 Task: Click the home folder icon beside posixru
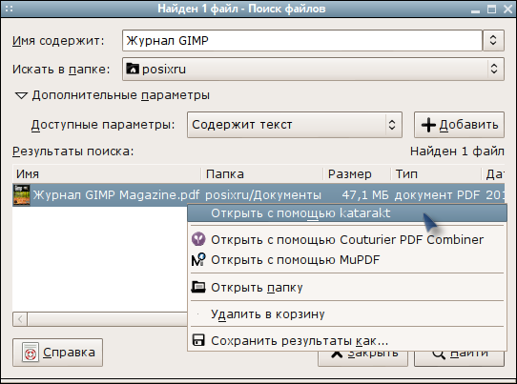(133, 69)
